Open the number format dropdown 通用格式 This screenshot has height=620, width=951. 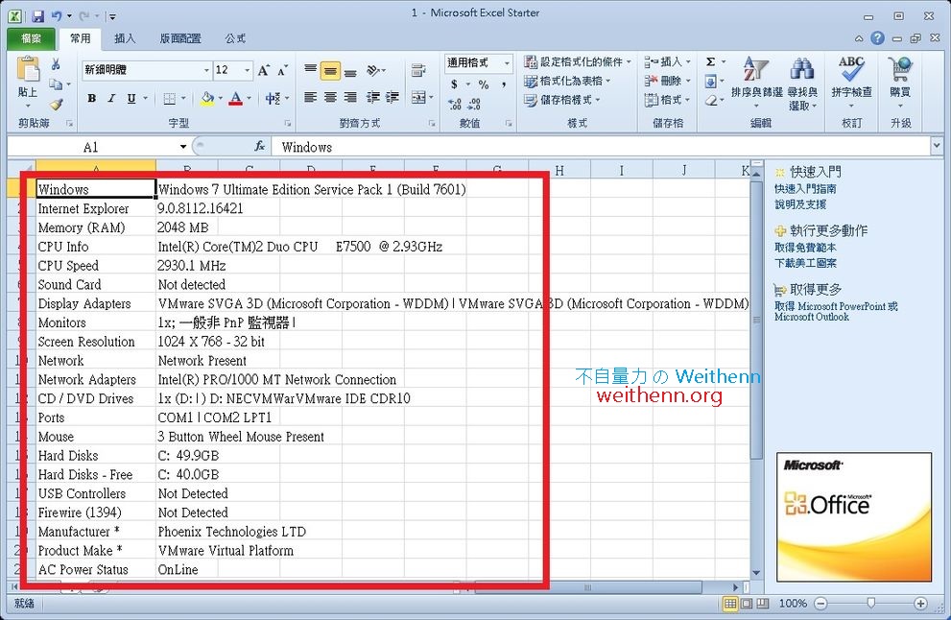507,63
